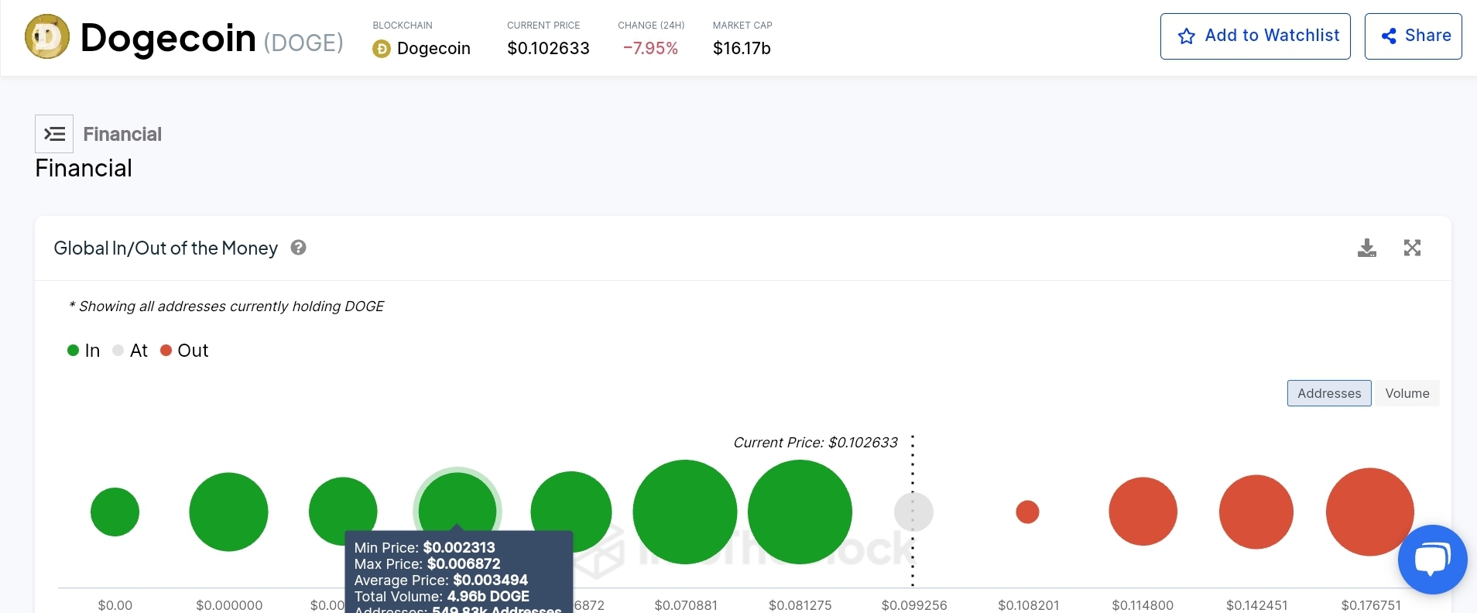Click the smallest red Out bubble
This screenshot has width=1477, height=613.
pos(1027,512)
